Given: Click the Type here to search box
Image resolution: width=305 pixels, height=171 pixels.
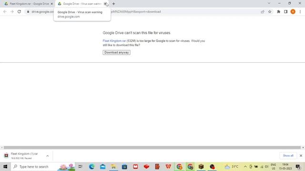Looking at the screenshot, I should (43, 167).
